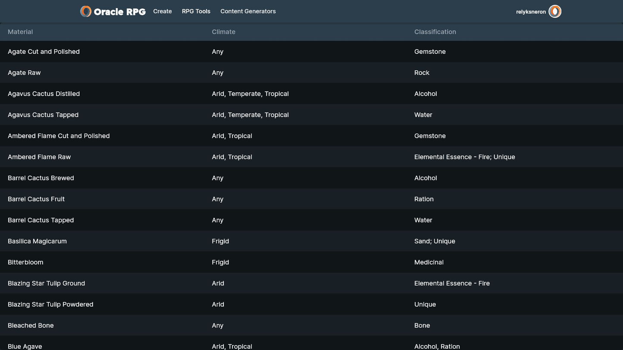This screenshot has width=623, height=350.
Task: Select Blazing Star Tulip Powdered
Action: tap(50, 305)
